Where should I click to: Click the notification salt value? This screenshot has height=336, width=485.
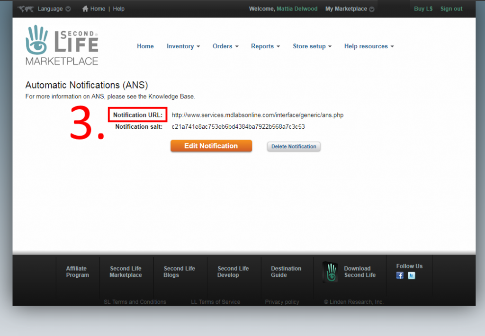(238, 127)
